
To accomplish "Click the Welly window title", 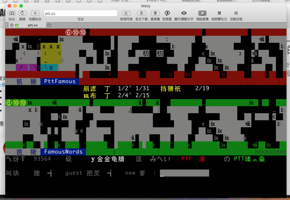I will (145, 6).
